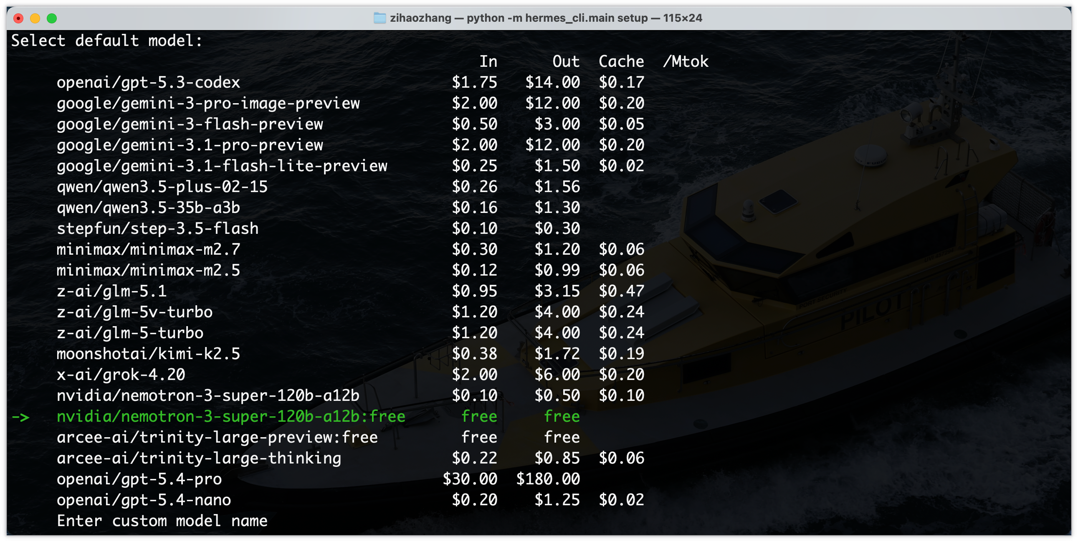This screenshot has height=542, width=1078.
Task: Choose arcee-ai/trinity-large-preview:free model
Action: coord(217,438)
